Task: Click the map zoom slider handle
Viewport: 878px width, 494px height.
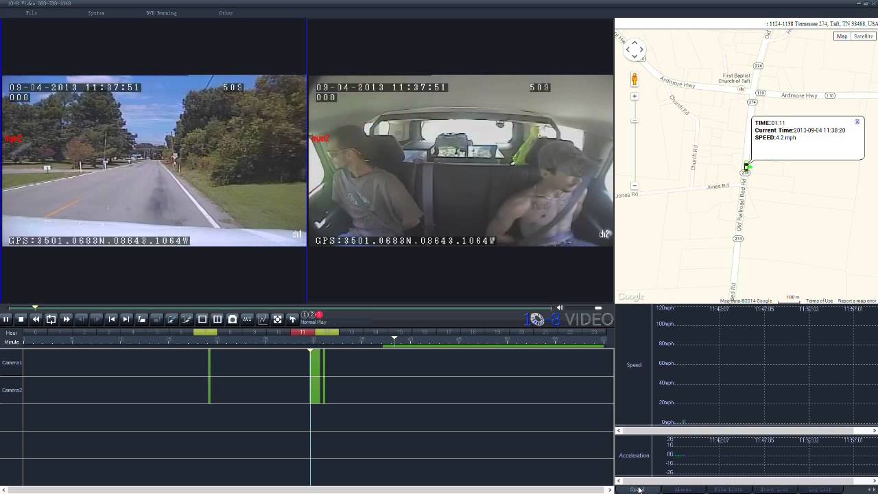Action: coord(634,121)
